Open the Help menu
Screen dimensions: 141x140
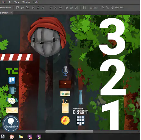click(x=36, y=2)
